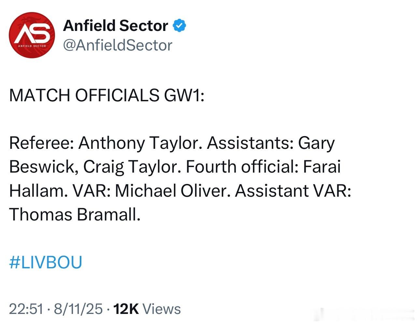Click the name Michael Oliver

point(170,191)
